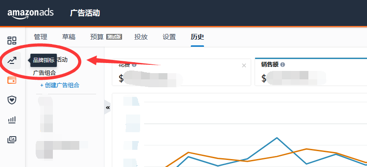Open the 设置 tab
This screenshot has height=167, width=367.
[169, 37]
